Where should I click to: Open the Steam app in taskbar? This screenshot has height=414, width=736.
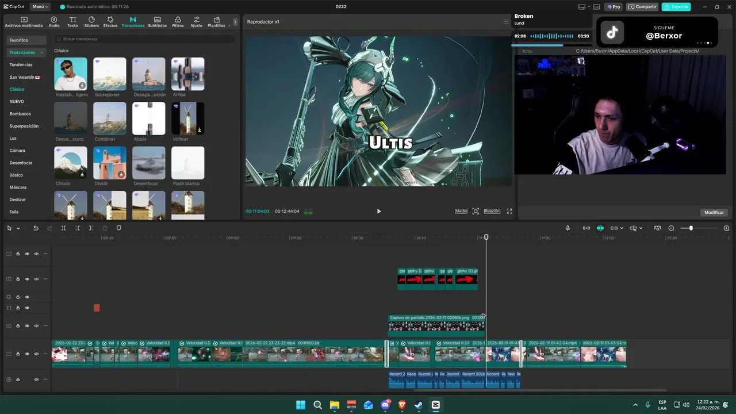[419, 405]
